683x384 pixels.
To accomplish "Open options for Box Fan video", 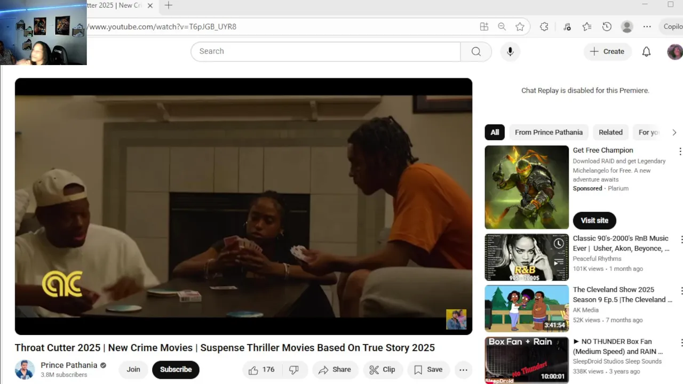I will [681, 342].
